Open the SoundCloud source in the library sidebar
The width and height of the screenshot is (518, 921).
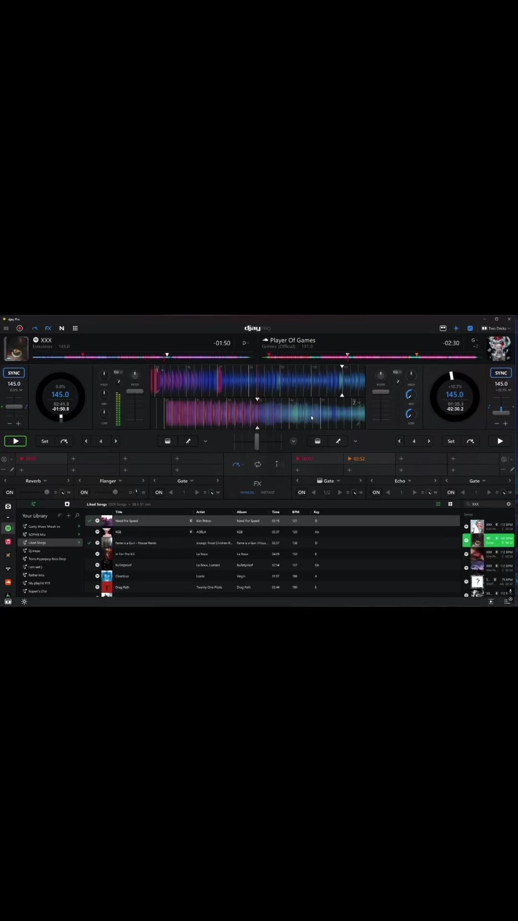coord(8,582)
